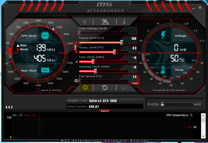Launch Kombustor with the K icon

tap(85, 22)
